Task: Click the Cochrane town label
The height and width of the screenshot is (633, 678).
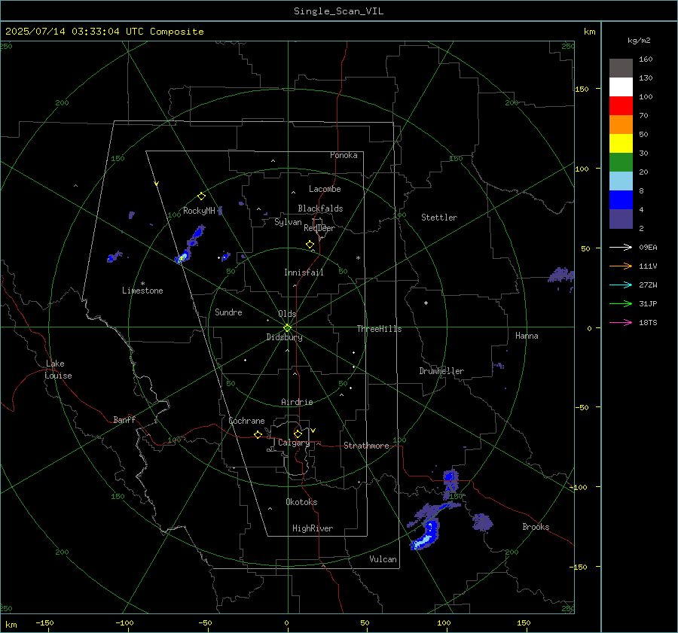Action: coord(246,421)
